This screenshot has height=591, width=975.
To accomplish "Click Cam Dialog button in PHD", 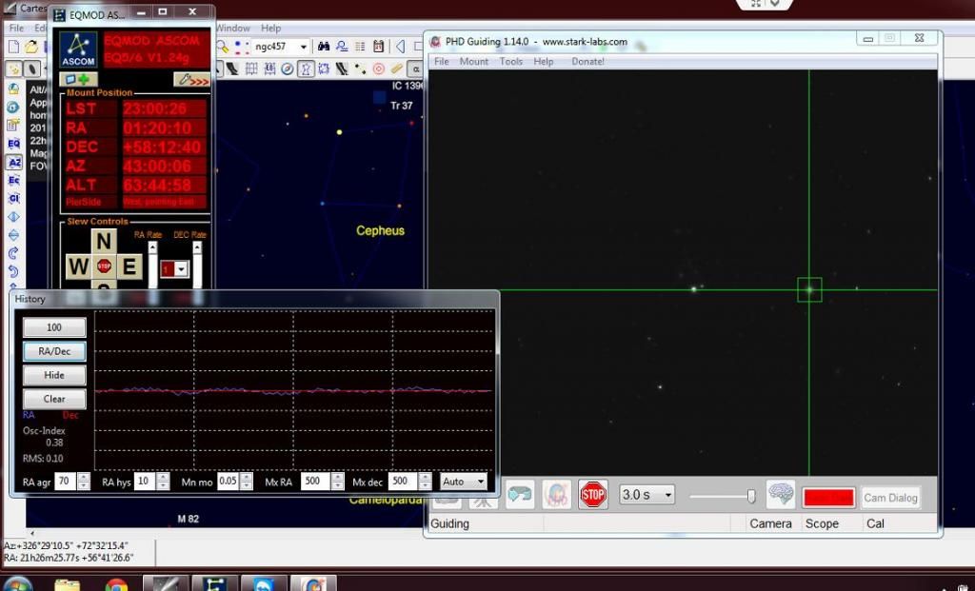I will click(890, 497).
